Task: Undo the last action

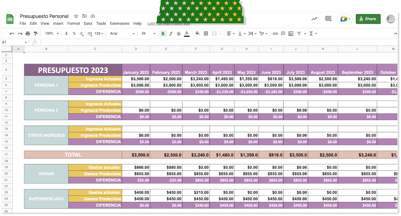Action: (x=12, y=34)
